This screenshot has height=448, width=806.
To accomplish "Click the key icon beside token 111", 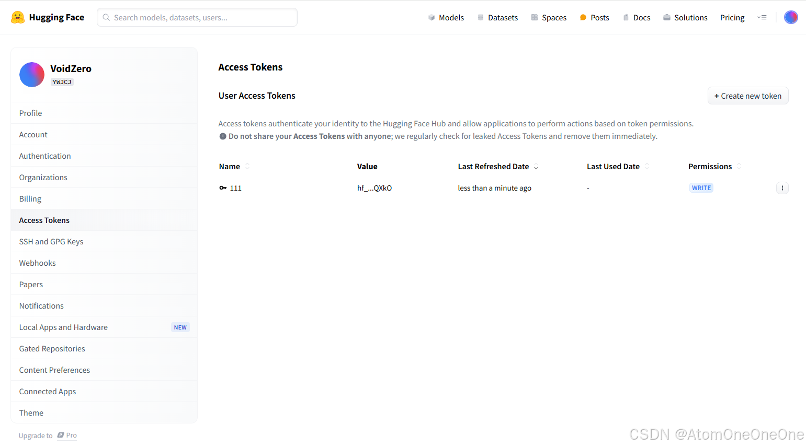I will coord(223,188).
